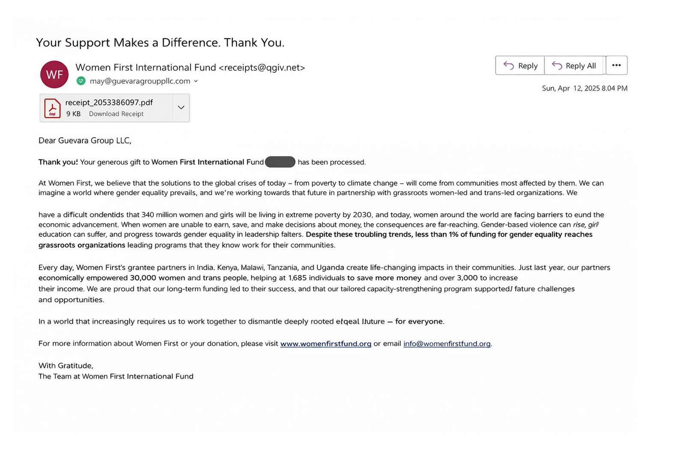
Task: Click the email subject line heading
Action: pyautogui.click(x=160, y=42)
